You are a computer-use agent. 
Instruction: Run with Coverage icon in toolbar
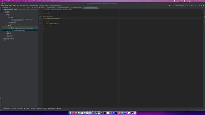point(192,5)
